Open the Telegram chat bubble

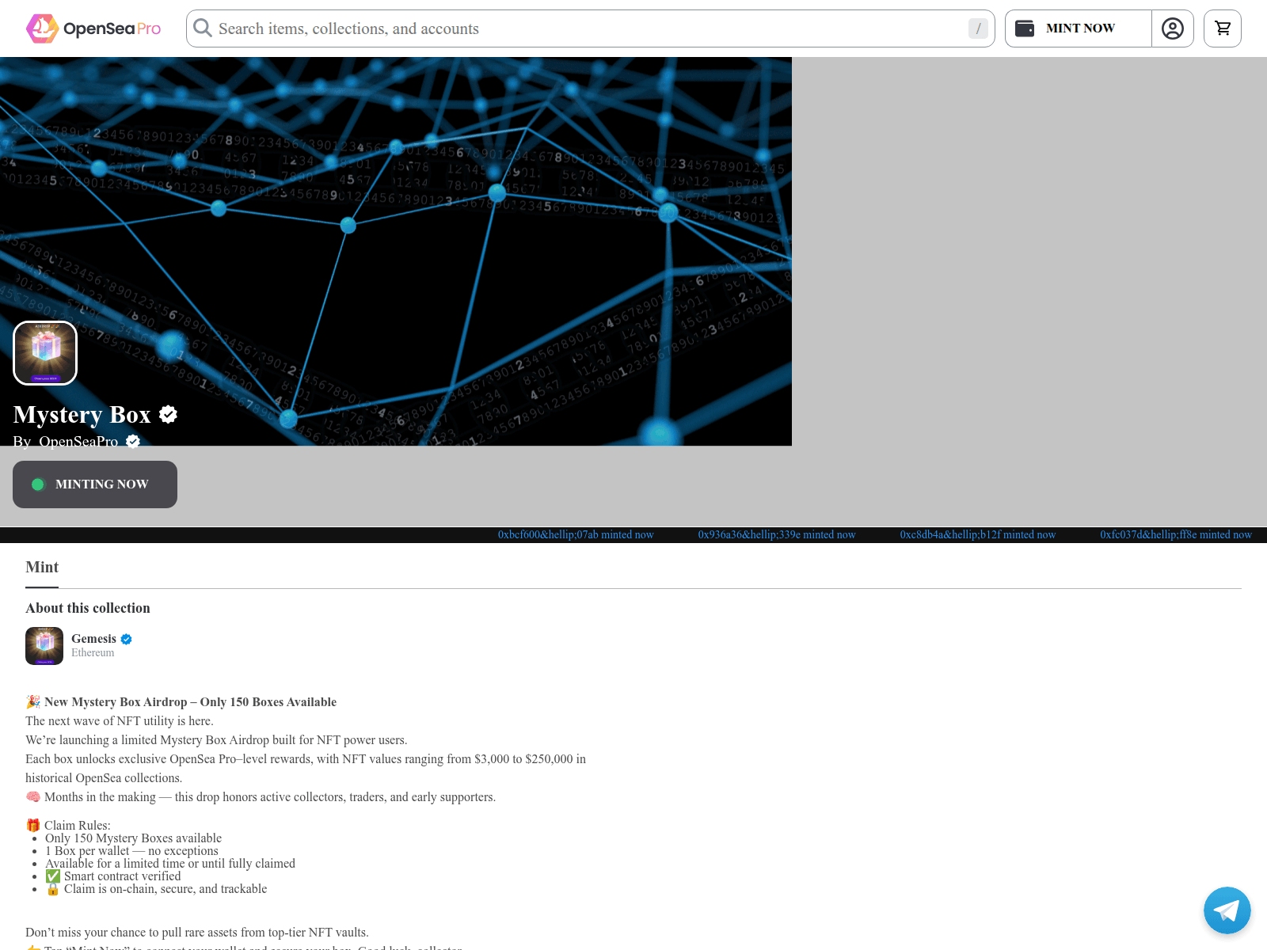[1227, 910]
